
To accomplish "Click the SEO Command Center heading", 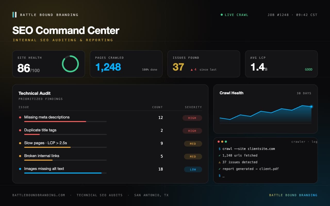I will [66, 30].
